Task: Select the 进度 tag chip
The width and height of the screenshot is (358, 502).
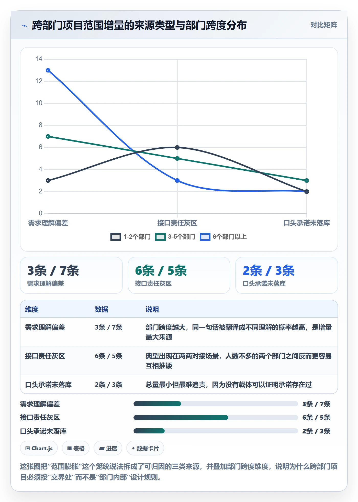Action: 108,448
